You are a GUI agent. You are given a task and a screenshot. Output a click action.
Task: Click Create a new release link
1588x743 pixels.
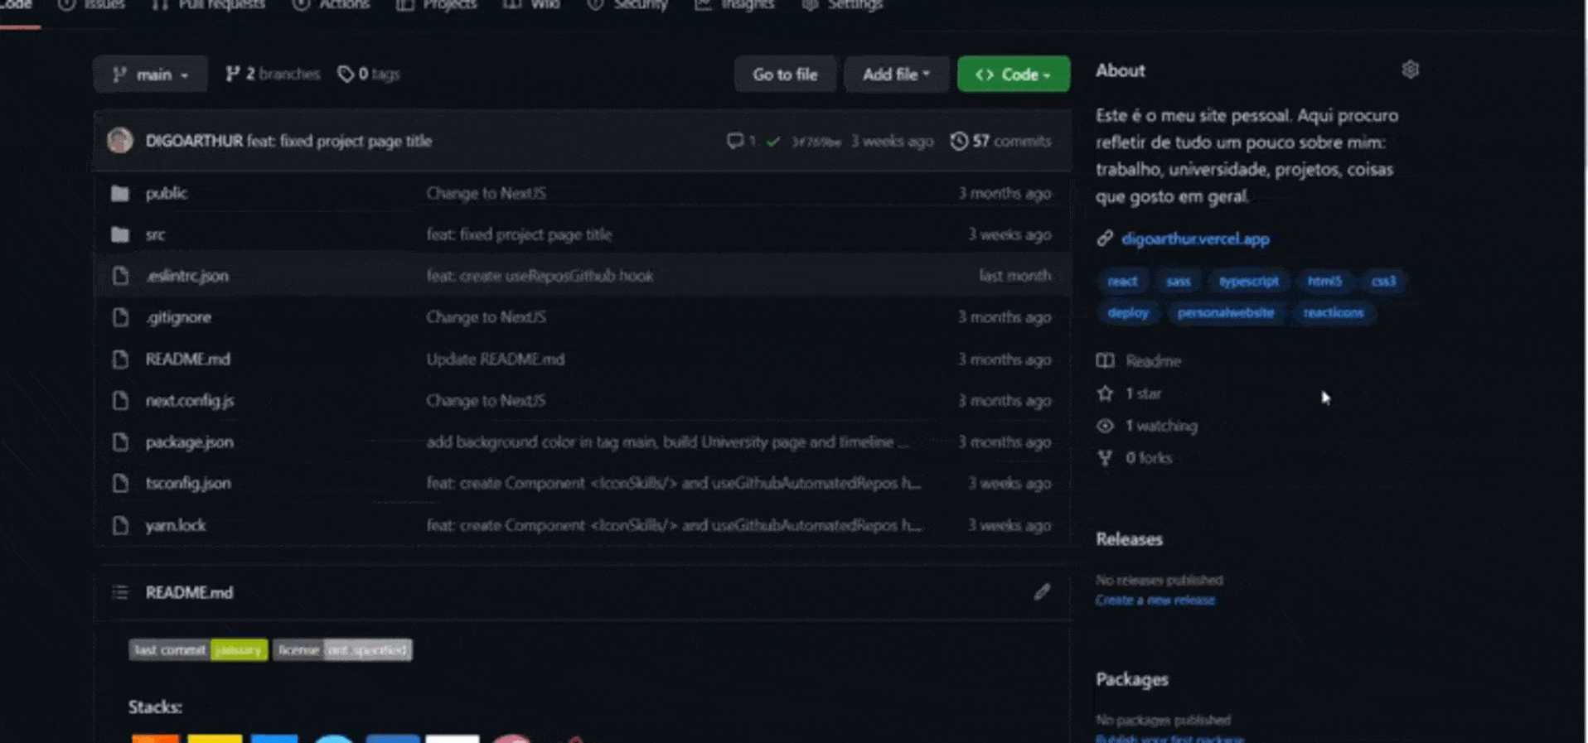coord(1155,600)
